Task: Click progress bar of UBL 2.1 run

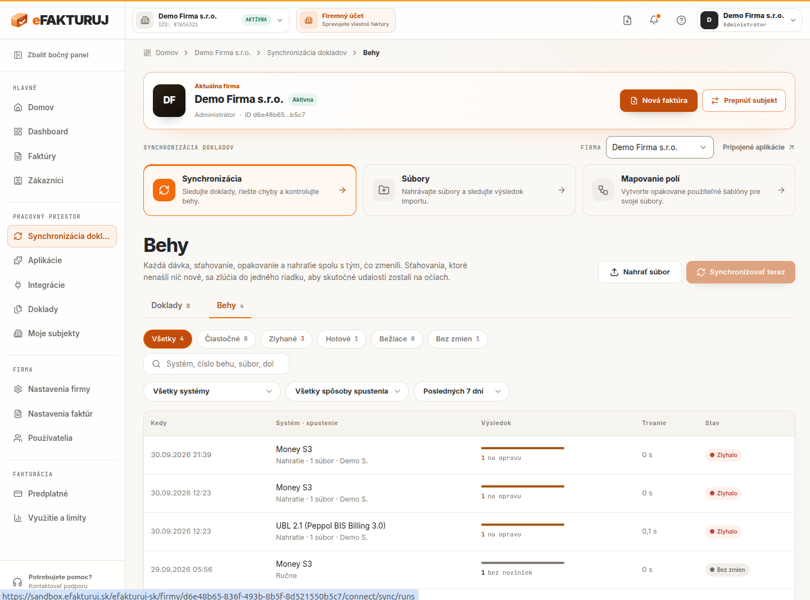Action: click(x=523, y=525)
